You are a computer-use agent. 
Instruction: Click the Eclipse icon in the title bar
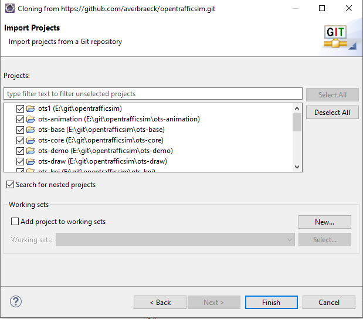point(10,9)
